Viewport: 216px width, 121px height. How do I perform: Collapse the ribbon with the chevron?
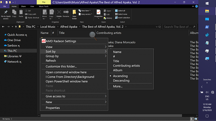193,6
